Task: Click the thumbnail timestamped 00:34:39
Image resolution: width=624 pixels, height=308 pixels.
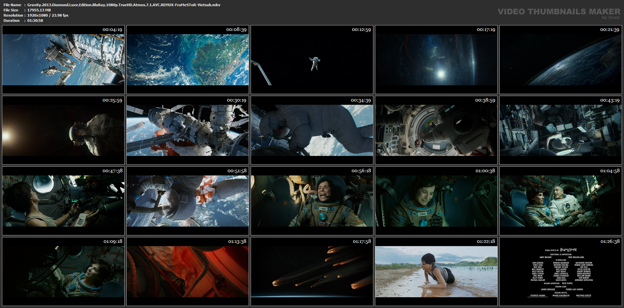Action: click(x=312, y=130)
